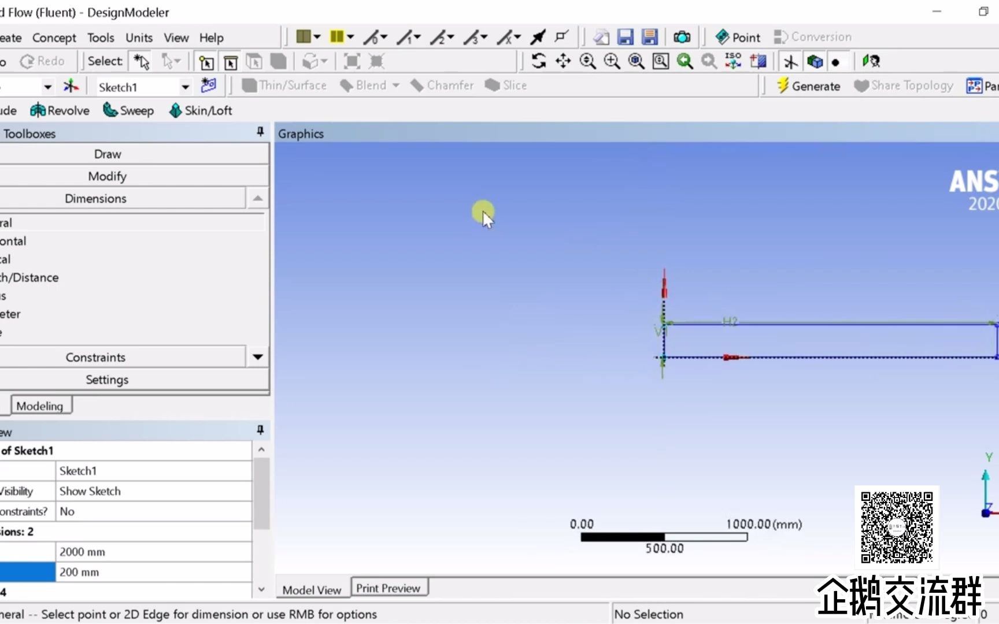Viewport: 999px width, 624px height.
Task: Toggle the display plane icon
Action: (790, 61)
